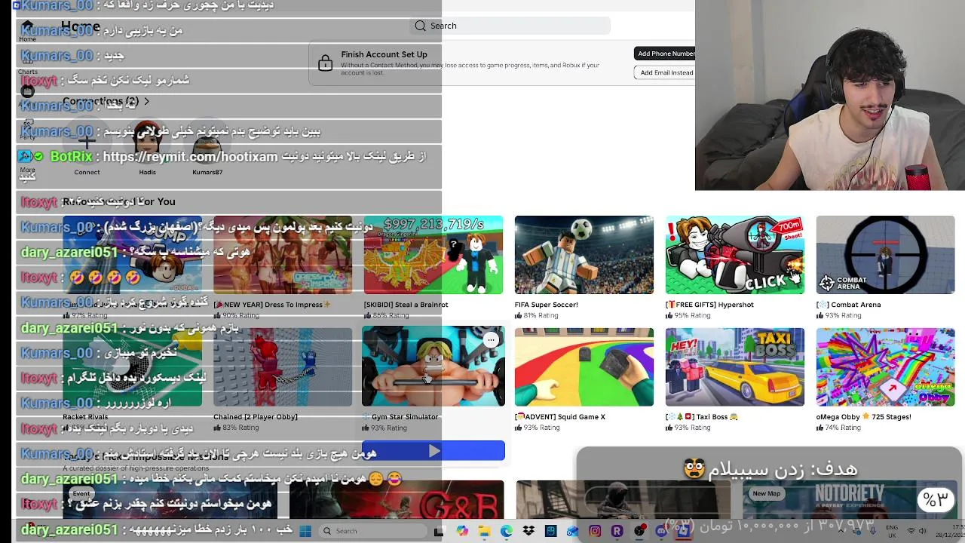The width and height of the screenshot is (965, 543).
Task: Click the Combat Arena title link
Action: [x=848, y=305]
